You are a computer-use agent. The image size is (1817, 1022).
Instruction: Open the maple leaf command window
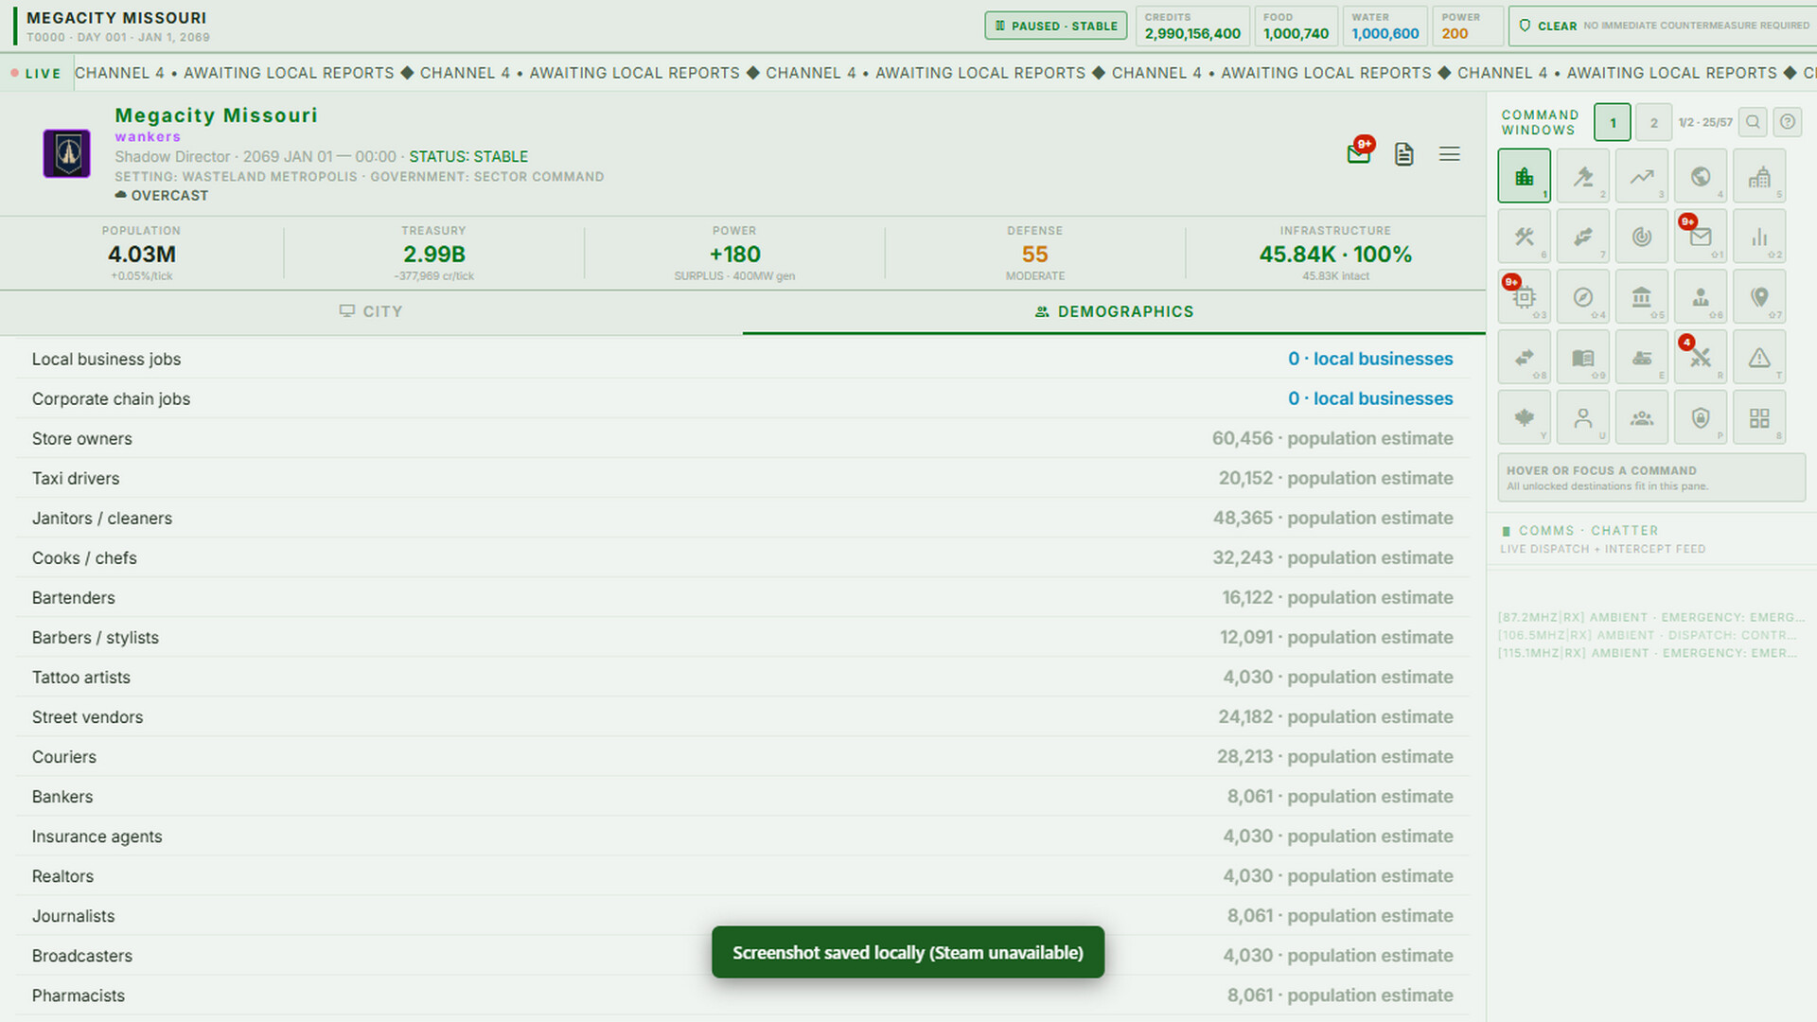(1524, 418)
